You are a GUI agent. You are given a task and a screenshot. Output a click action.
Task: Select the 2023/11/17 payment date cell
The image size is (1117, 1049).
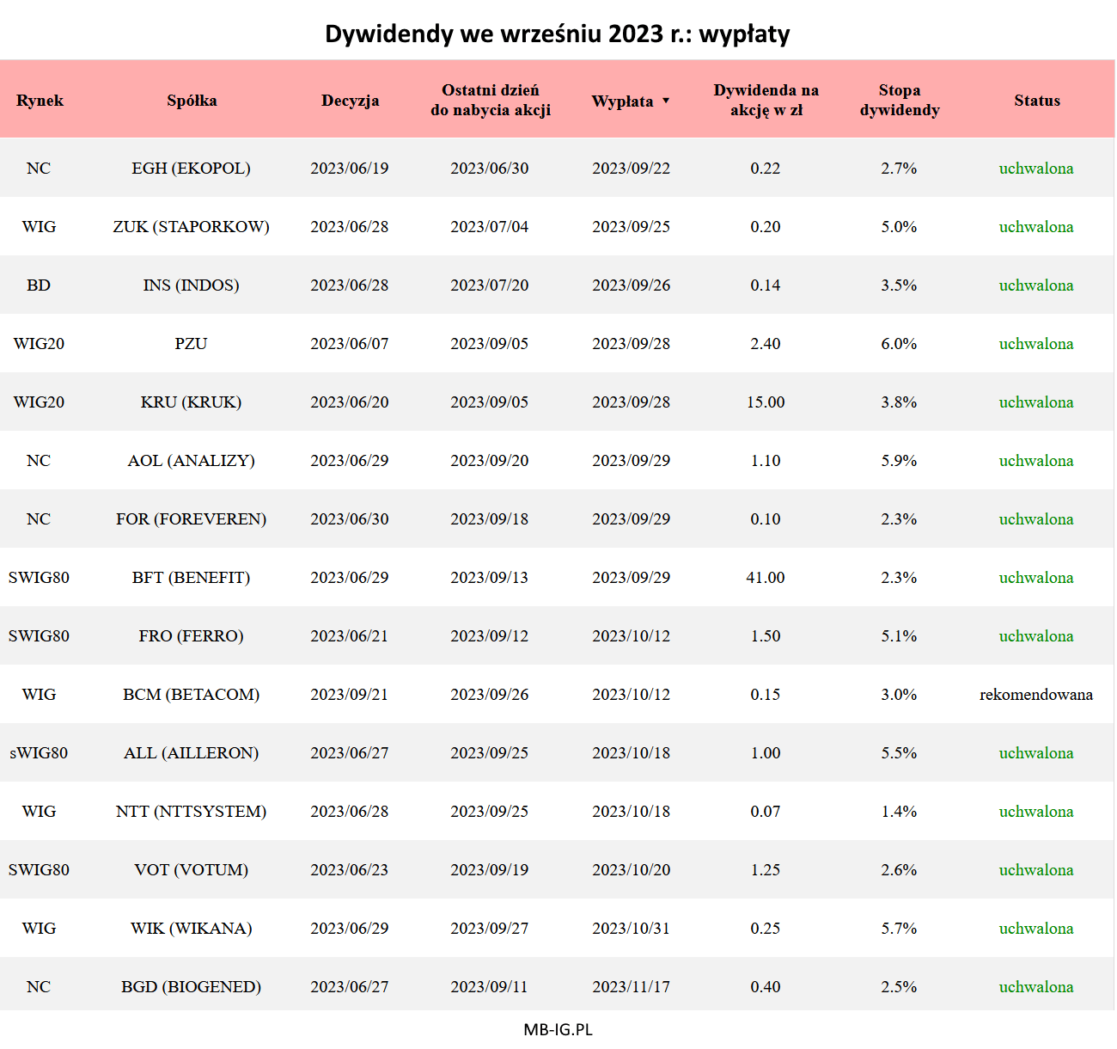coord(631,987)
